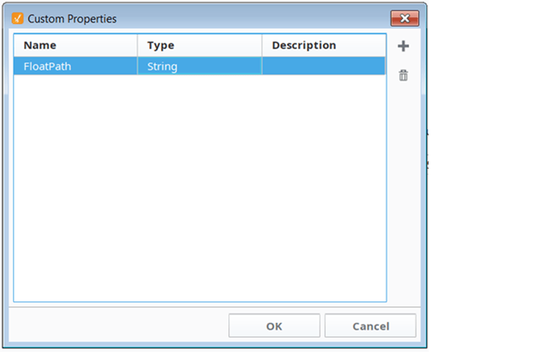This screenshot has height=352, width=552.
Task: Click the Custom Properties title bar icon
Action: tap(17, 18)
